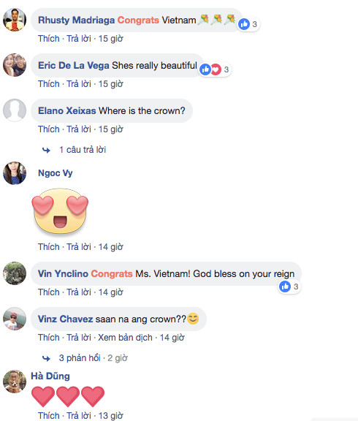Viewport: 358px width, 421px height.
Task: Expand the '3 phản hồi' replies
Action: pyautogui.click(x=80, y=358)
